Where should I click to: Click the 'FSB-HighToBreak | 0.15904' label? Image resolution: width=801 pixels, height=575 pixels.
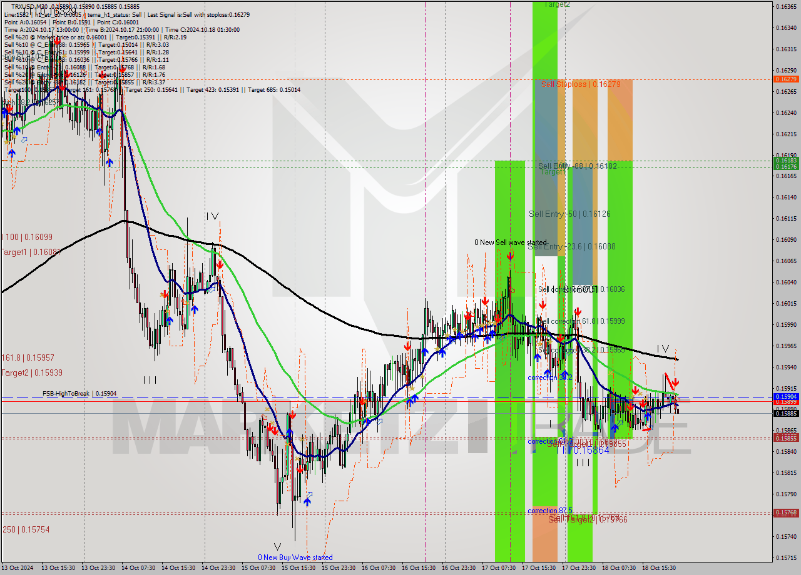pyautogui.click(x=79, y=394)
